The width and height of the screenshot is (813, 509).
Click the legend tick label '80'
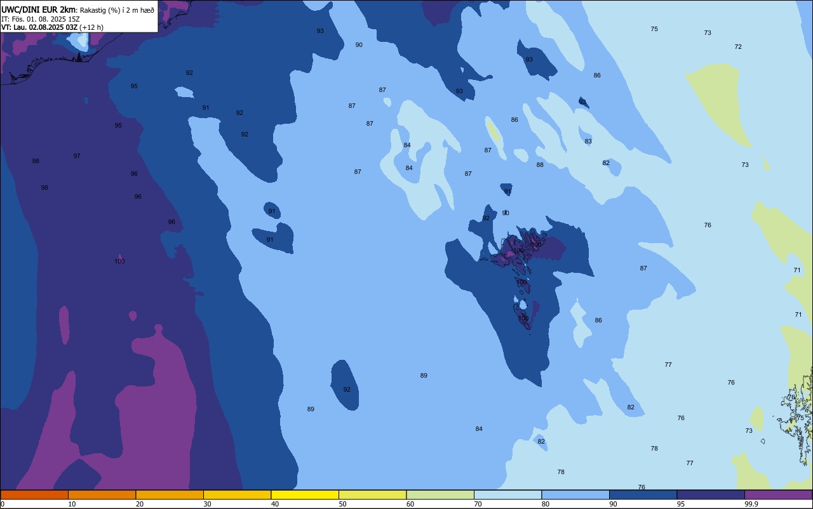[x=546, y=504]
